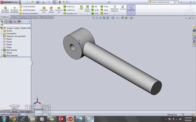Click the Rib feature tool
This screenshot has height=122, width=196.
(x=94, y=6)
